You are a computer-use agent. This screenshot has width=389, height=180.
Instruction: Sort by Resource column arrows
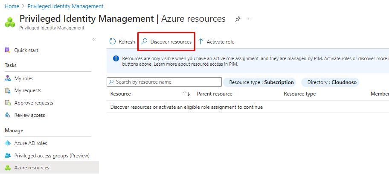click(x=186, y=94)
